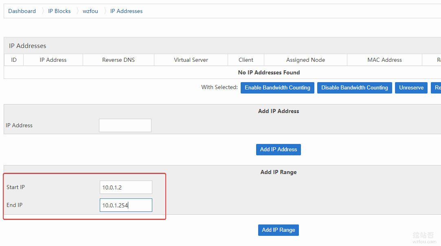Click Enable Bandwidth Counting button

tap(277, 87)
